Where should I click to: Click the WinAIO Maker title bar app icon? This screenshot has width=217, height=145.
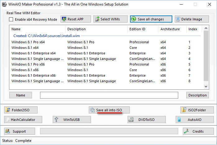coord(4,4)
